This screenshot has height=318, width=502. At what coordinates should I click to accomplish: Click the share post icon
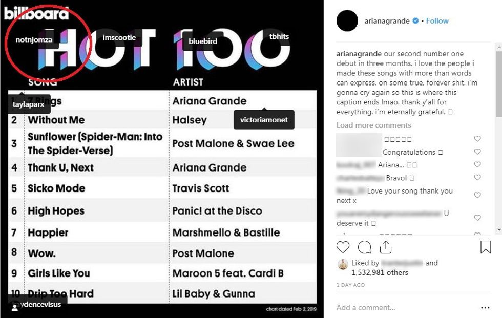(x=386, y=247)
